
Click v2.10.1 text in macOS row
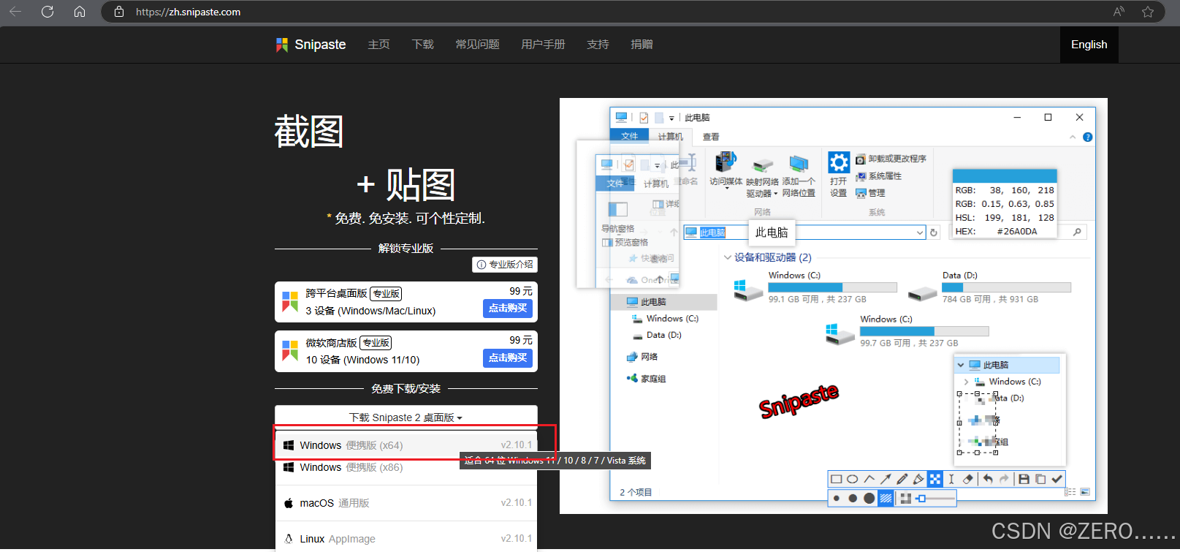517,503
